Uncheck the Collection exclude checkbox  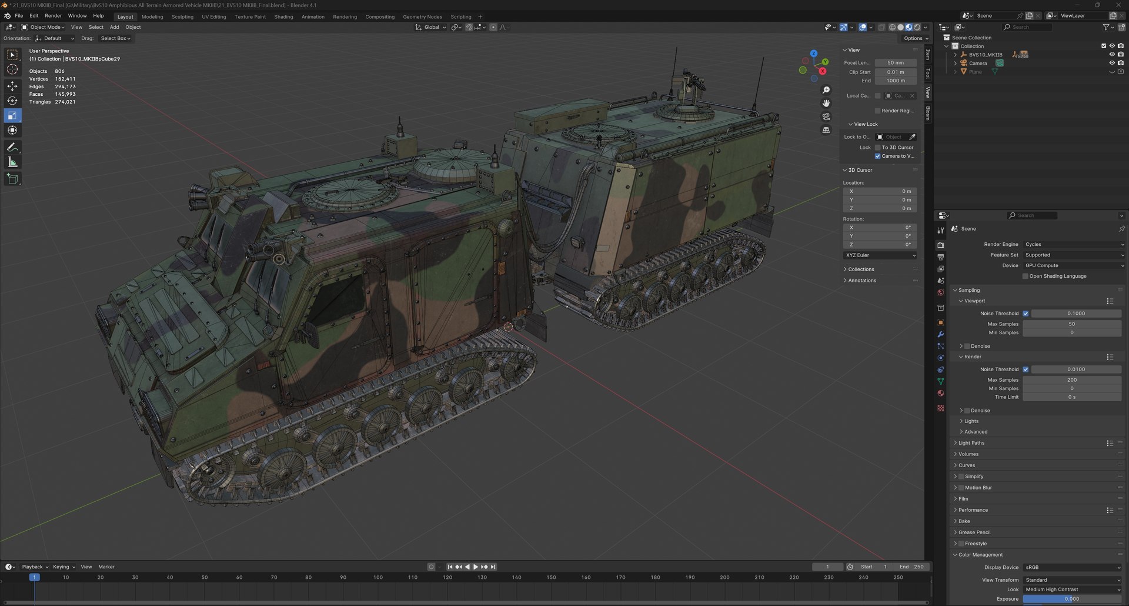pos(1104,46)
